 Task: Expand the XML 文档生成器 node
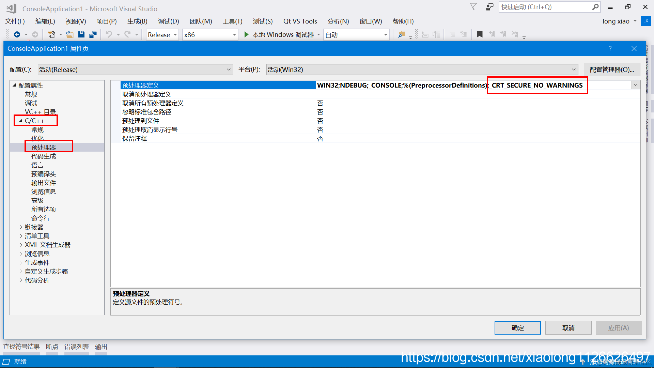pos(21,245)
